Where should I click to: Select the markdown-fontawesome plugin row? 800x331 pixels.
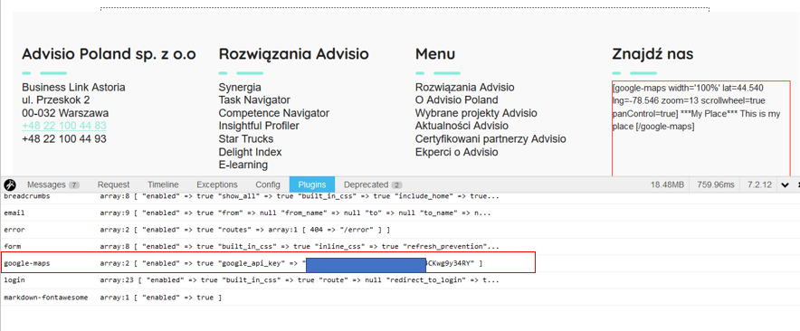(x=400, y=298)
